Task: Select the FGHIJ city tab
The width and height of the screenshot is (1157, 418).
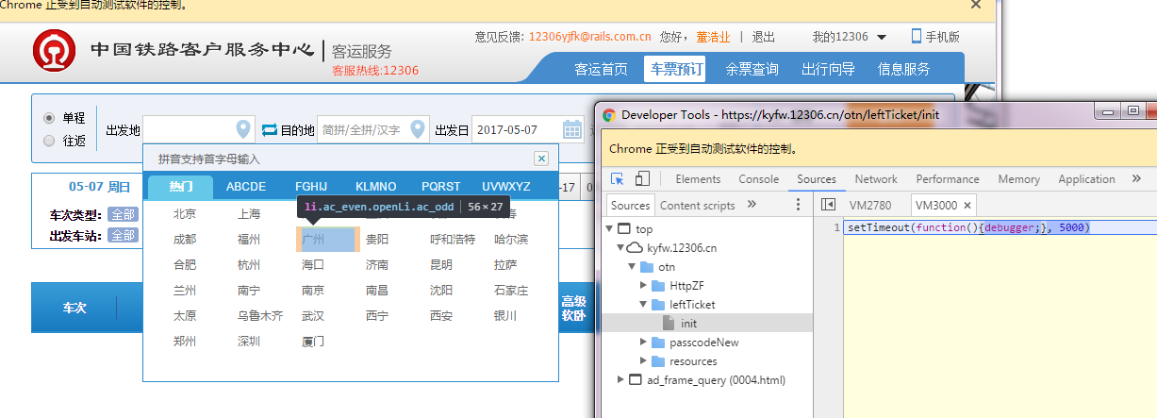Action: [311, 186]
